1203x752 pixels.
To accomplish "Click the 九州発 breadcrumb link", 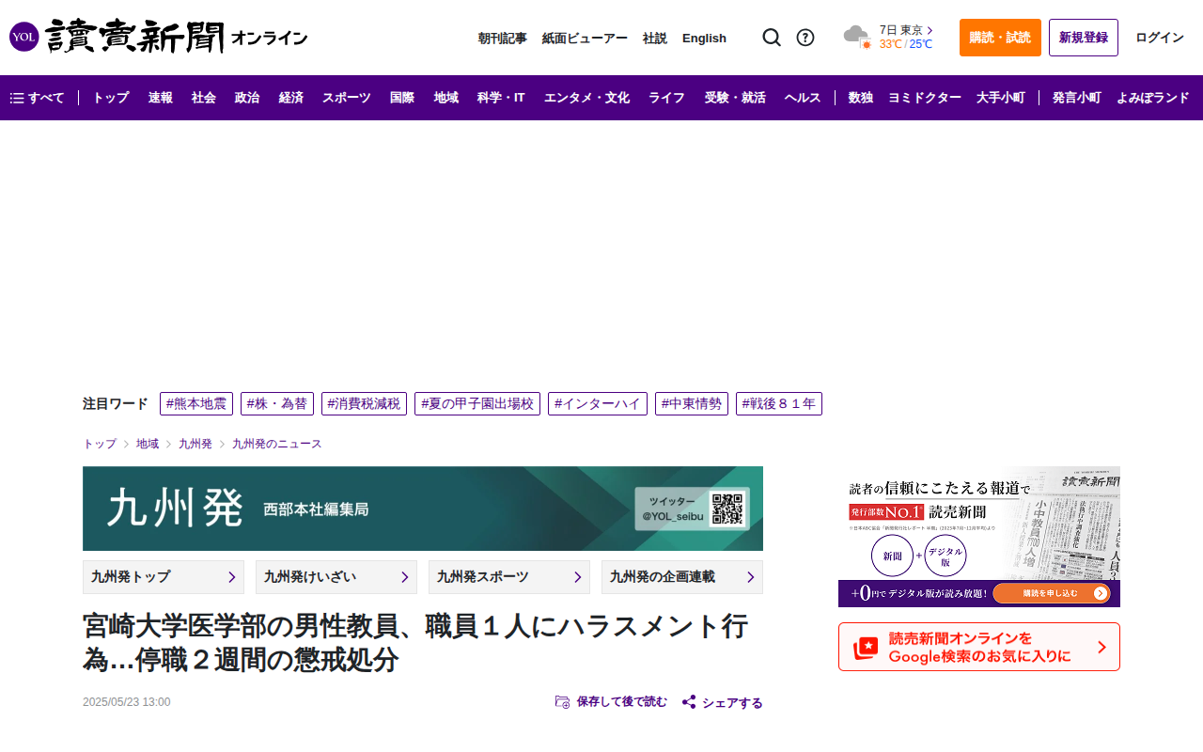I will coord(195,444).
